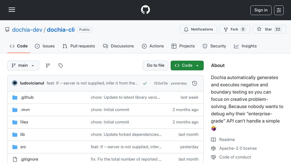Open the Apache-2.0 license link

238,149
